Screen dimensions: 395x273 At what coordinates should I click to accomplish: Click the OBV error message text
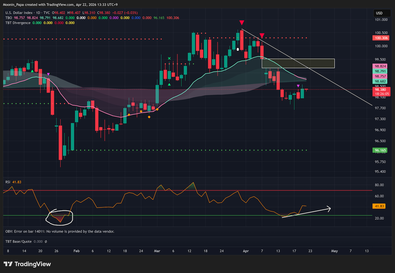click(60, 232)
